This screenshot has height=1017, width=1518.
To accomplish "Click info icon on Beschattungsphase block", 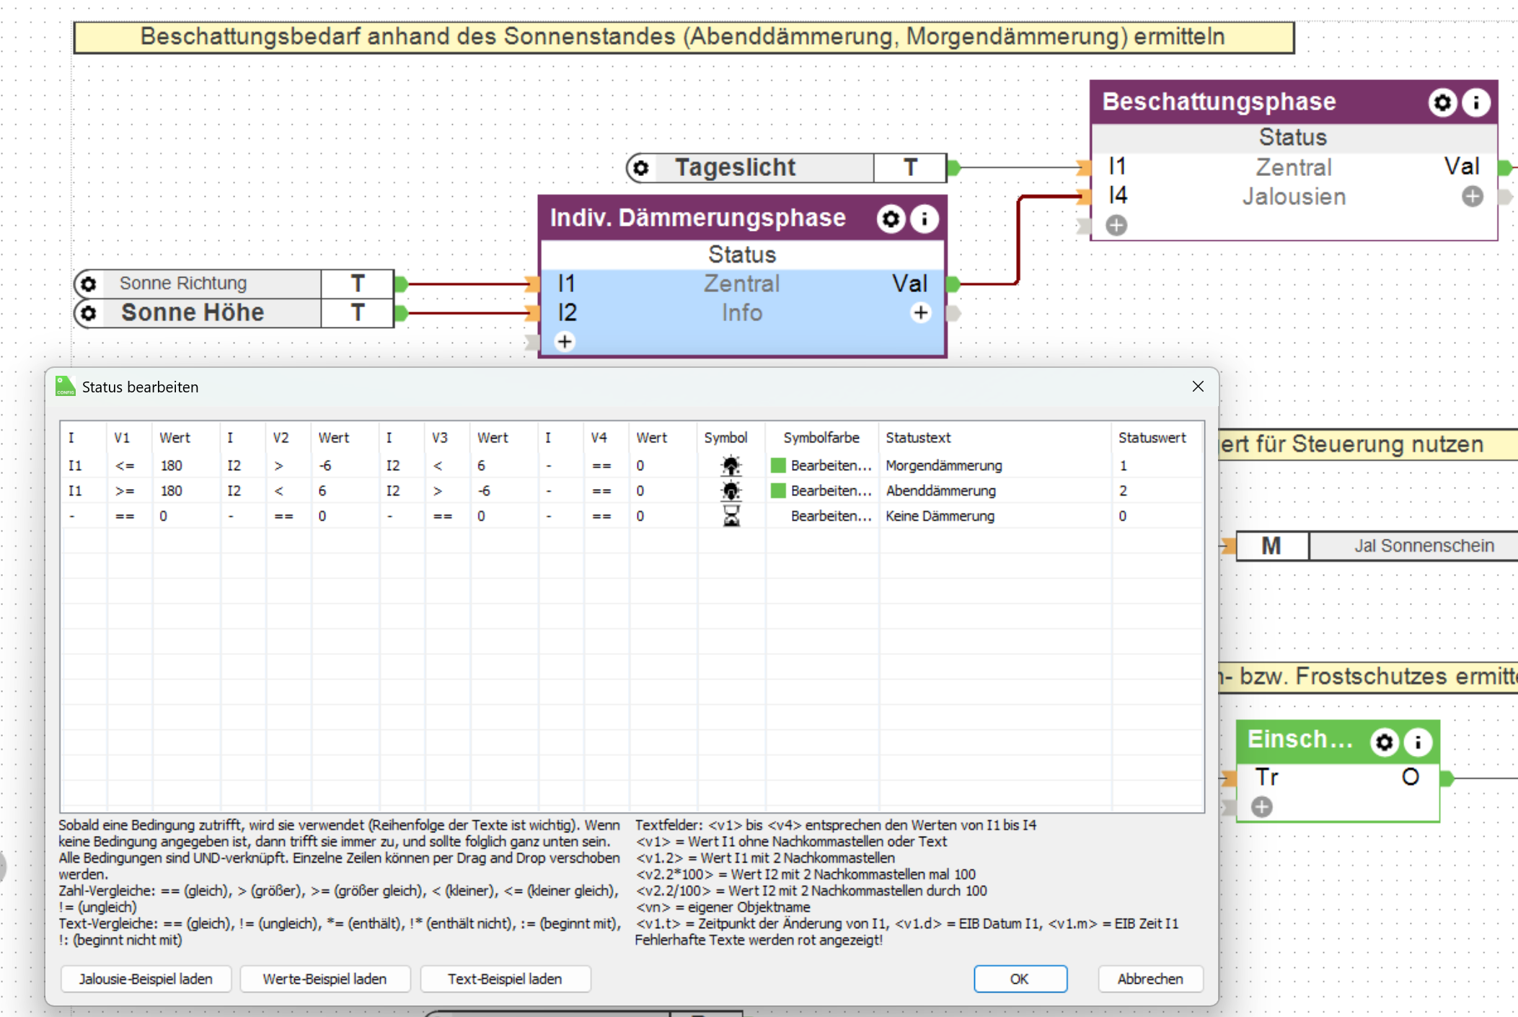I will coord(1476,102).
